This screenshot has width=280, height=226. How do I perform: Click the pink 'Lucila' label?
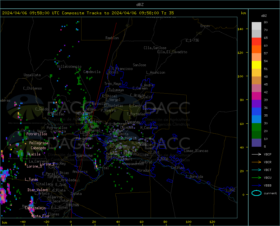tap(35, 154)
